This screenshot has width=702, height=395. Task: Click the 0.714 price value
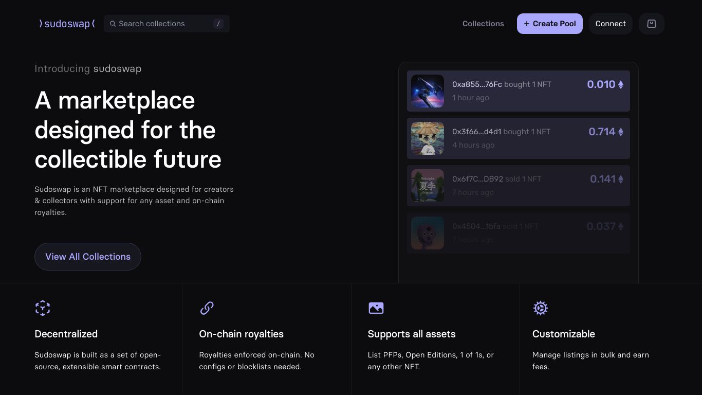point(602,132)
